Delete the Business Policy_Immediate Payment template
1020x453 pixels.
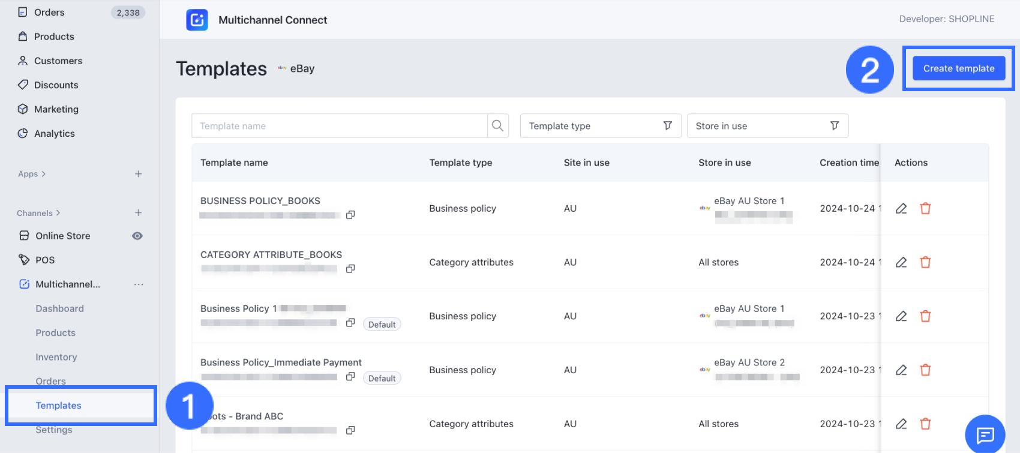pos(925,370)
